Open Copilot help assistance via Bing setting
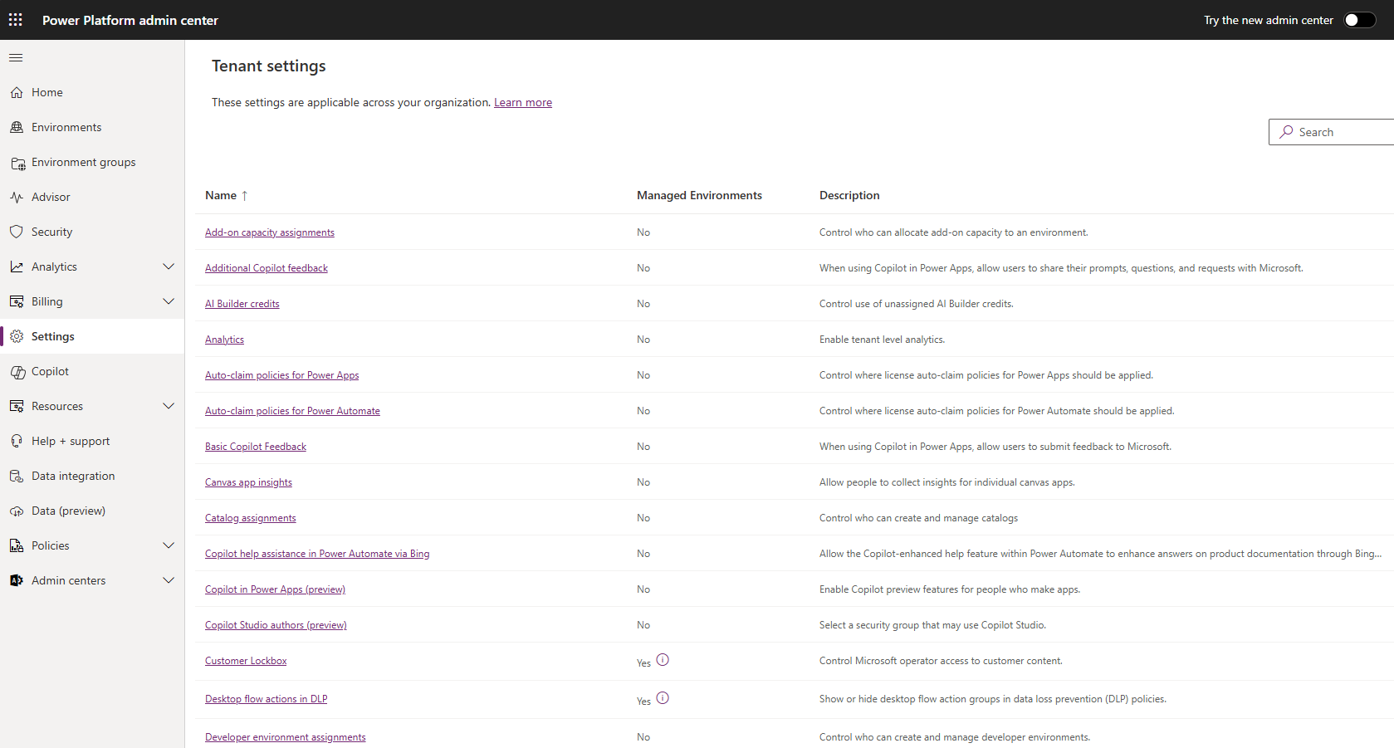Viewport: 1394px width, 748px height. (317, 554)
